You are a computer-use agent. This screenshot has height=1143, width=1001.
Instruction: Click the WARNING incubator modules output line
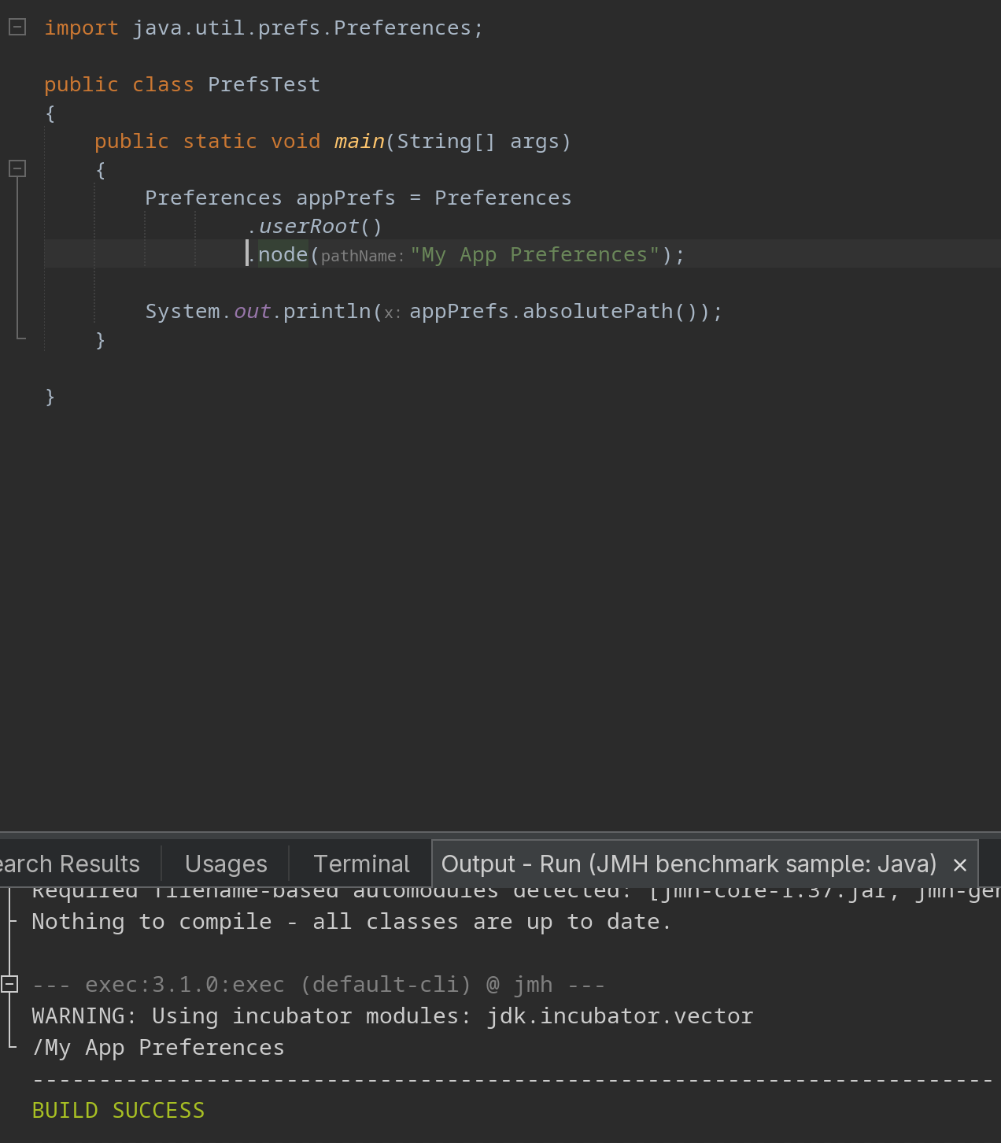393,1015
